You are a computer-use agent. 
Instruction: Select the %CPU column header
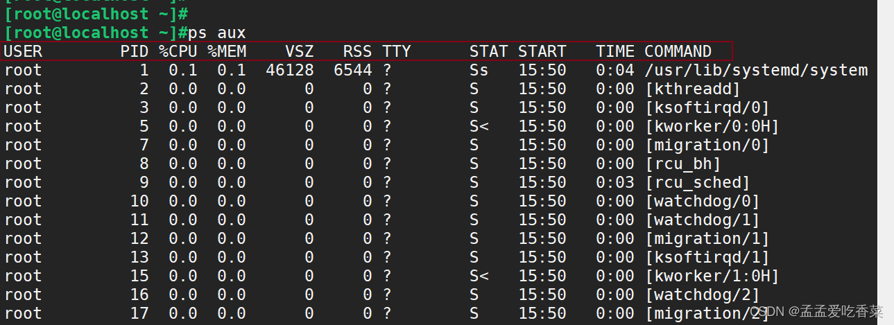(x=178, y=51)
